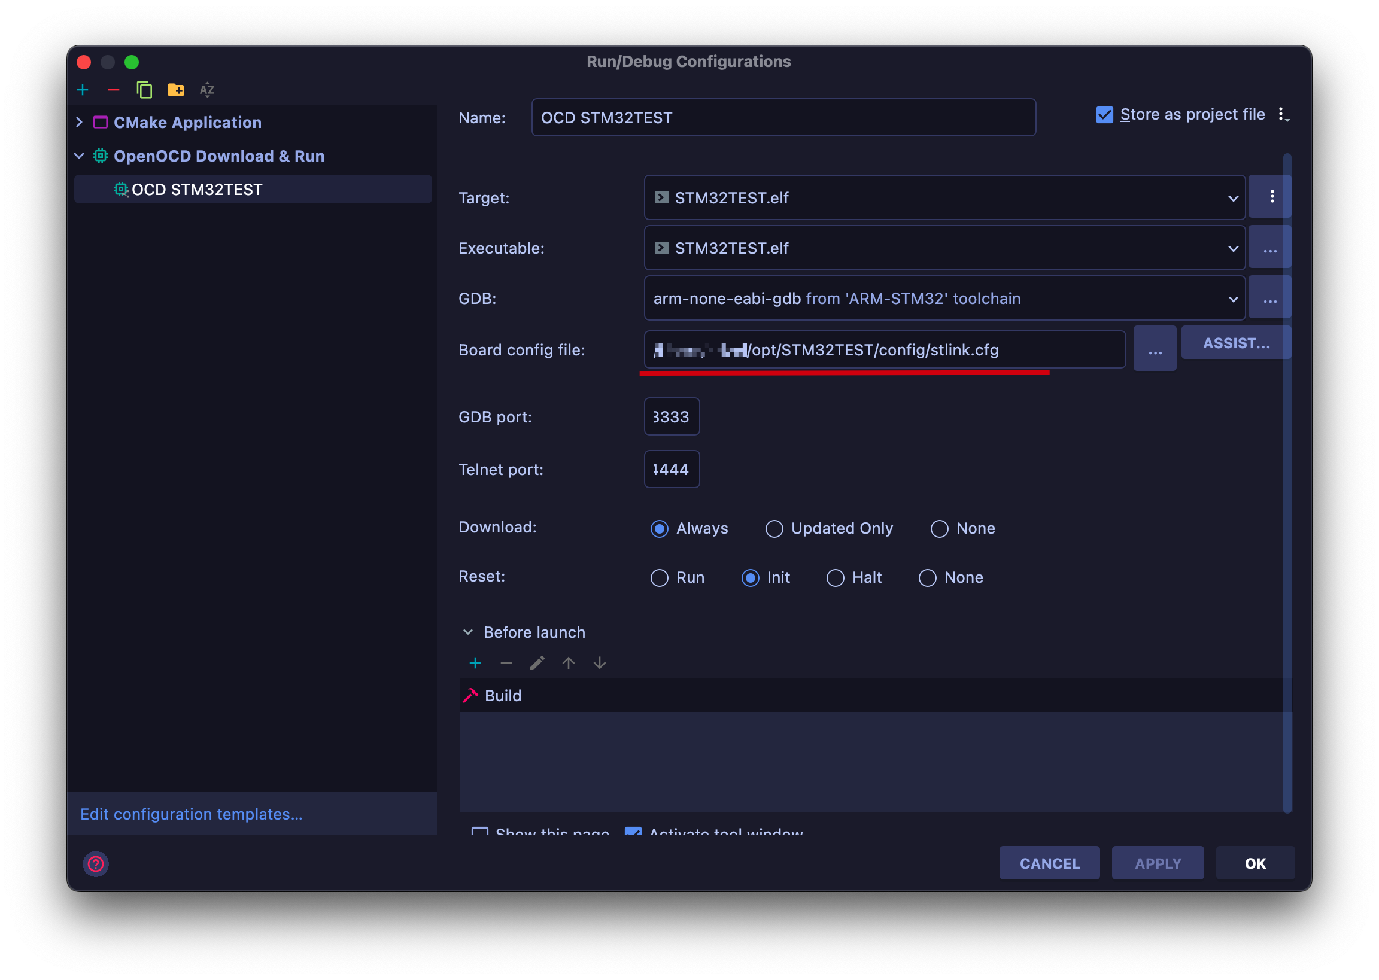Click the OK button
Screen dimensions: 1379x980
click(x=1255, y=863)
